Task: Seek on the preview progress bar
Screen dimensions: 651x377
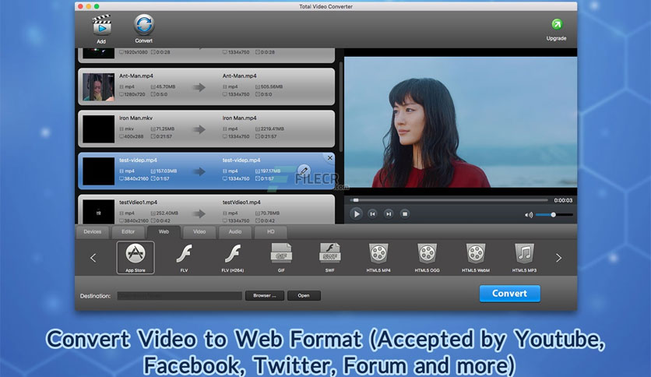Action: tap(449, 200)
